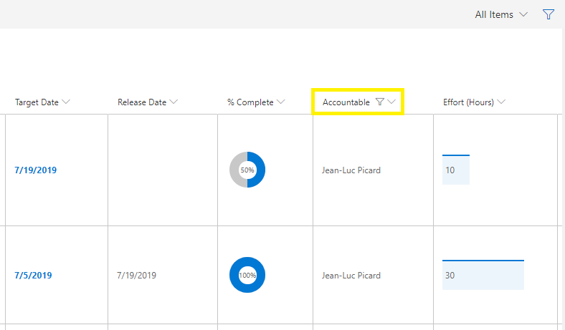Open the 7/5/2019 target date link
565x330 pixels.
click(x=32, y=275)
